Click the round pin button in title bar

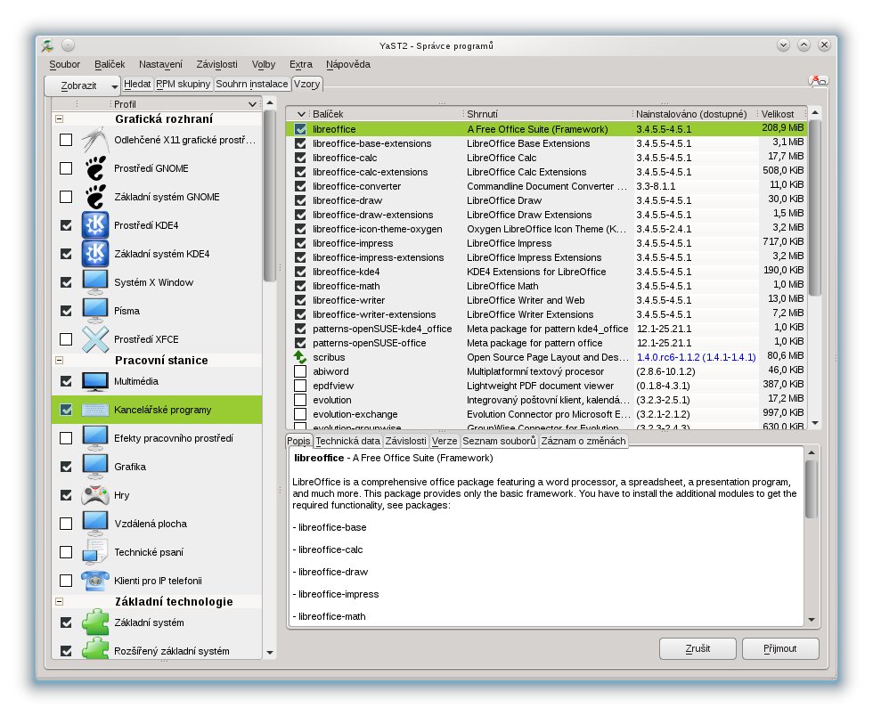click(68, 45)
